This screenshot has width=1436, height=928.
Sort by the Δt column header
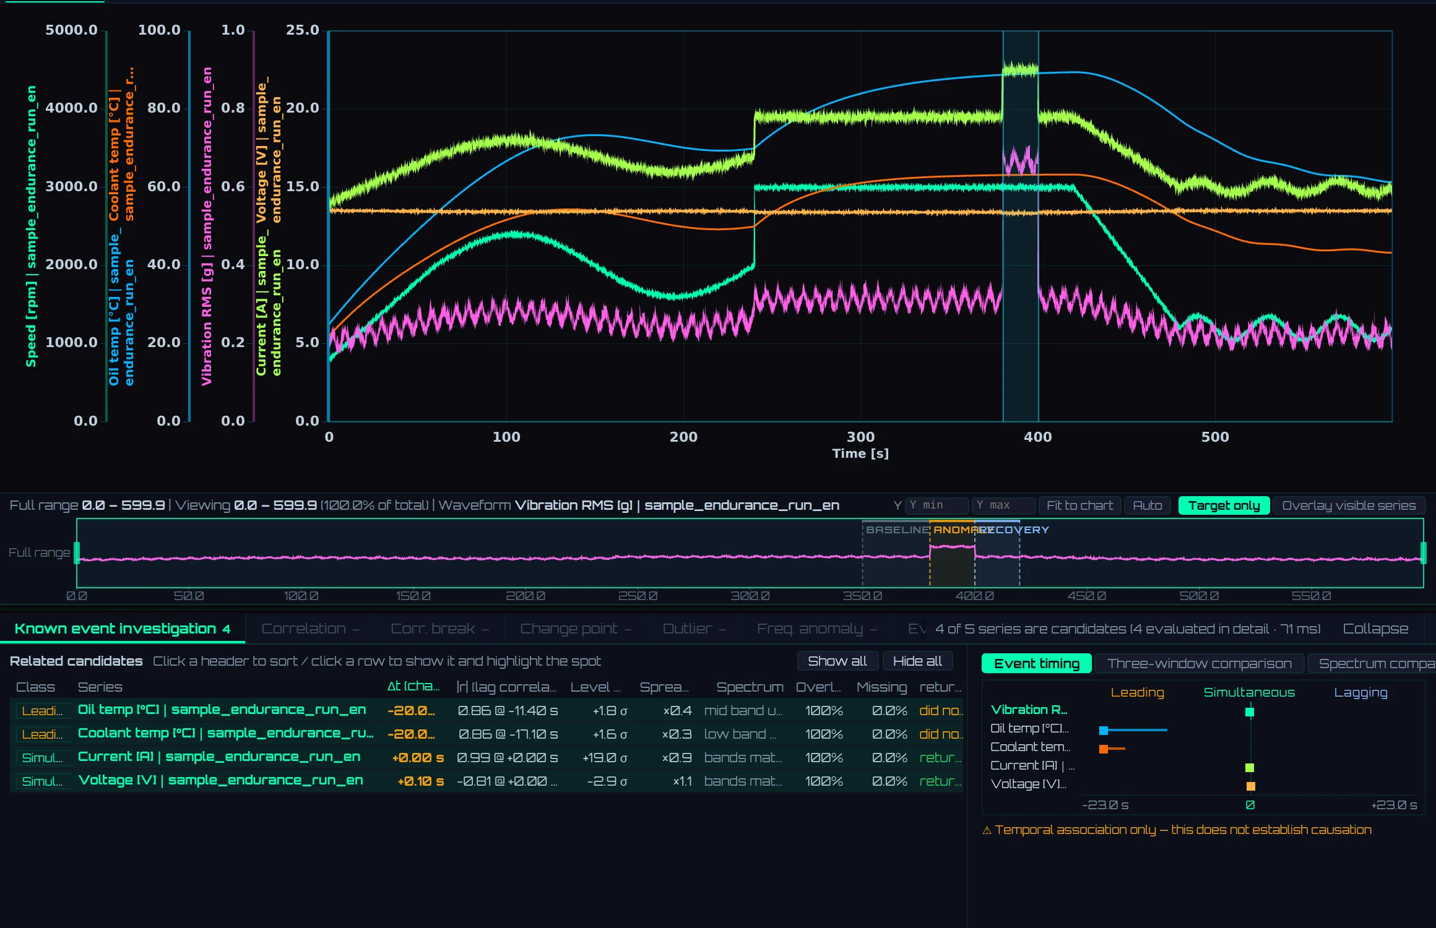413,686
